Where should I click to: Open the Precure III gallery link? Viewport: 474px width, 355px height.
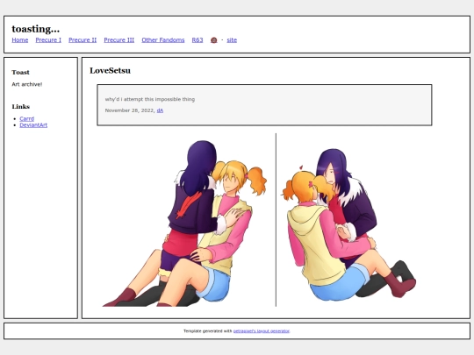click(119, 39)
